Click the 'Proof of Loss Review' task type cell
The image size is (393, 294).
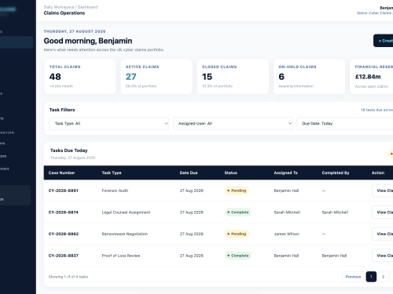[121, 256]
